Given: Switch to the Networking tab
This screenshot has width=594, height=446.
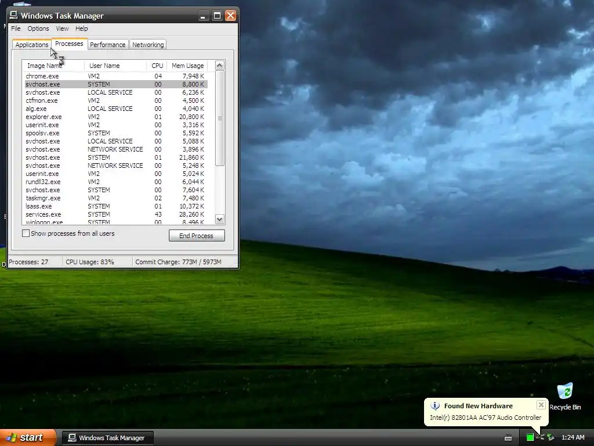Looking at the screenshot, I should click(148, 44).
